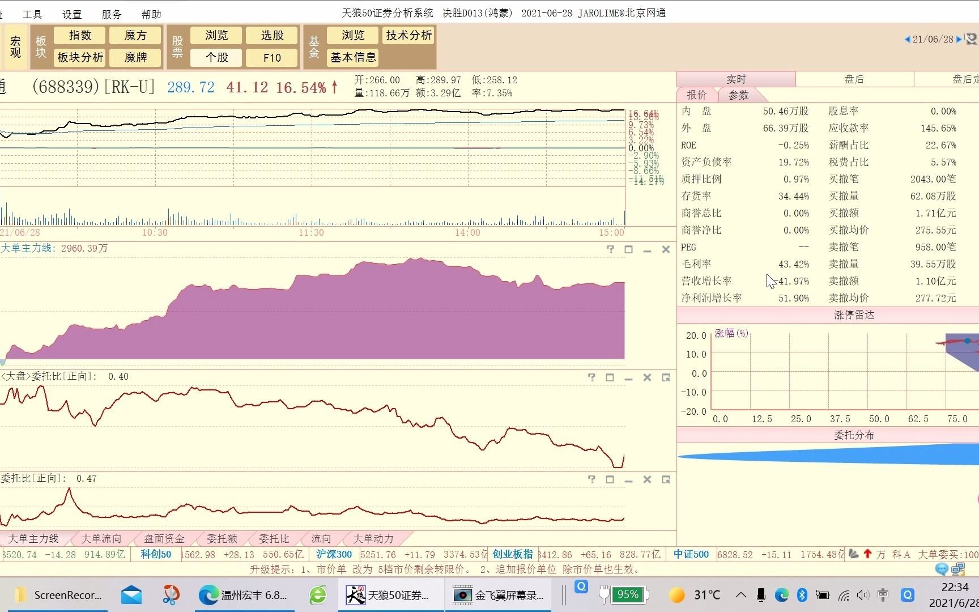Switch to the 实时 tab
The width and height of the screenshot is (979, 612).
click(736, 79)
